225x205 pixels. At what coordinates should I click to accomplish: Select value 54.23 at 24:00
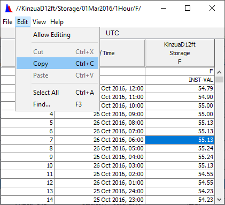pos(180,191)
